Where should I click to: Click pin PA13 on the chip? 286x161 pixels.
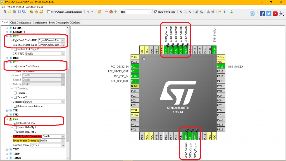(221, 67)
